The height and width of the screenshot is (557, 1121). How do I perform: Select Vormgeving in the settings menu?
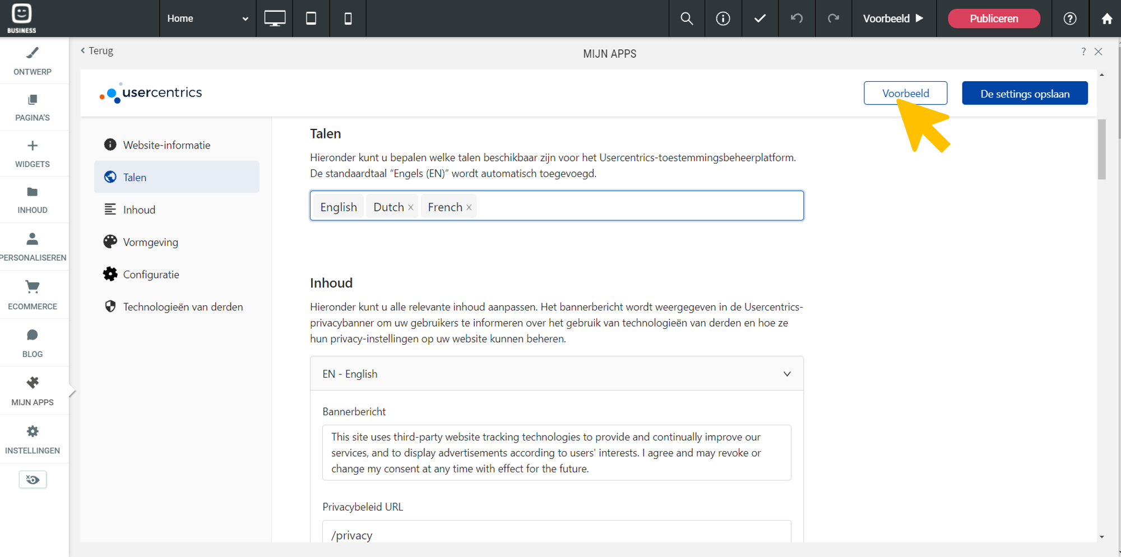click(x=150, y=242)
